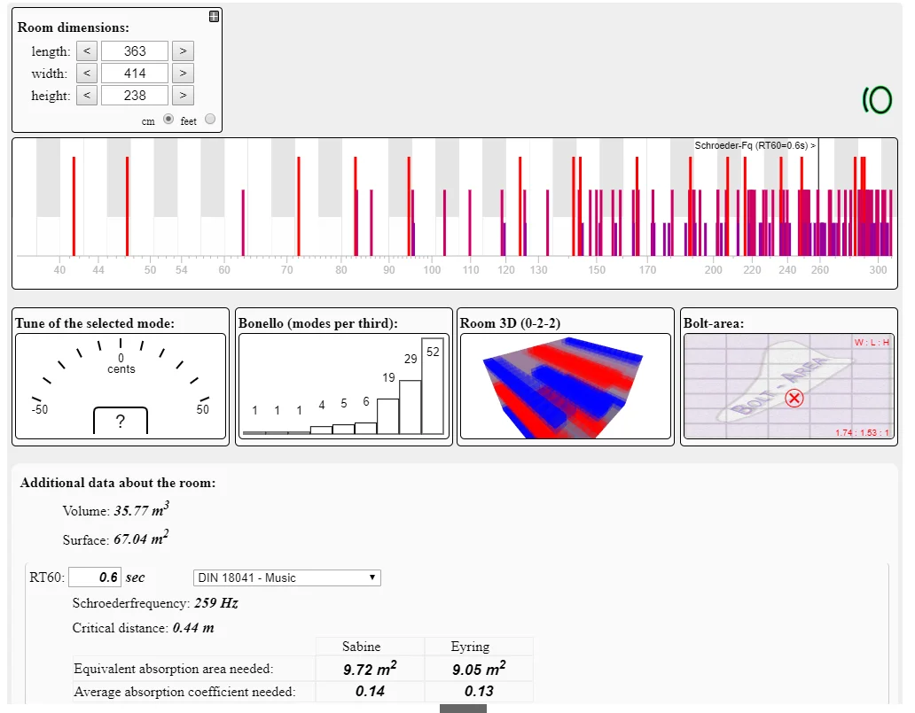Open the DIN 18041 - Music dropdown

286,577
